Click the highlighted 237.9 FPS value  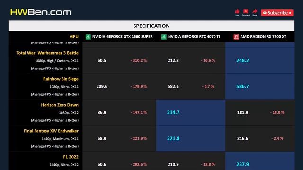click(242, 165)
